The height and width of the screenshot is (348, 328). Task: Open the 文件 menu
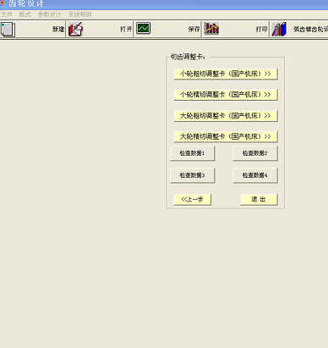click(x=7, y=14)
